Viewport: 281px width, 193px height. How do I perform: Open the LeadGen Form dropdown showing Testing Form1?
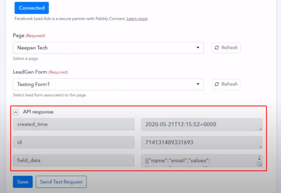click(108, 84)
